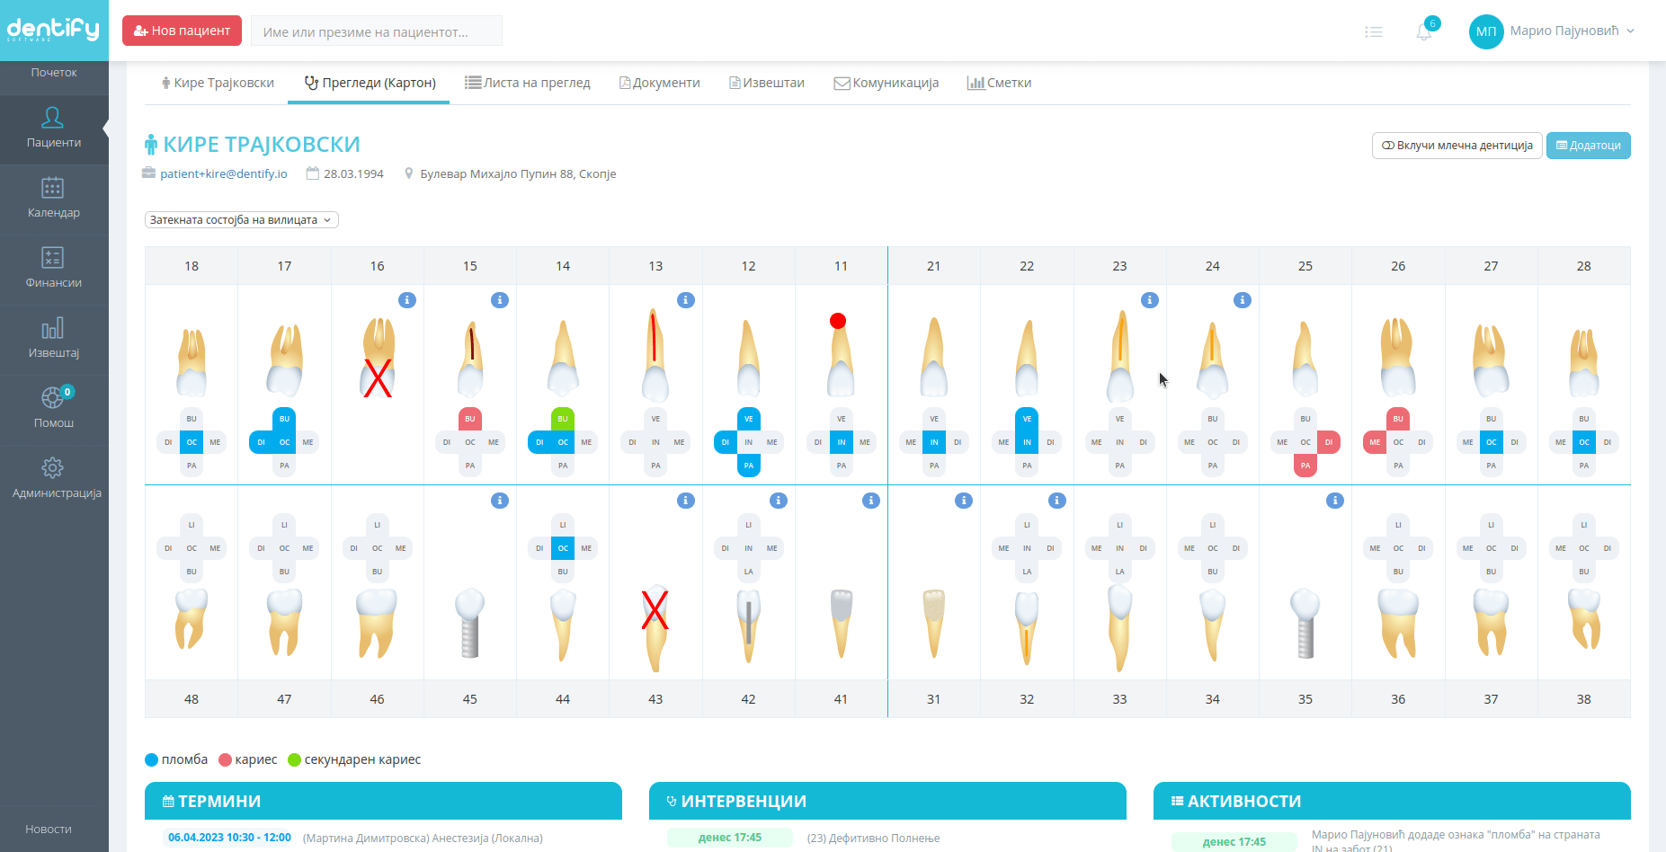
Task: Open the Администрација gear icon
Action: pyautogui.click(x=53, y=468)
